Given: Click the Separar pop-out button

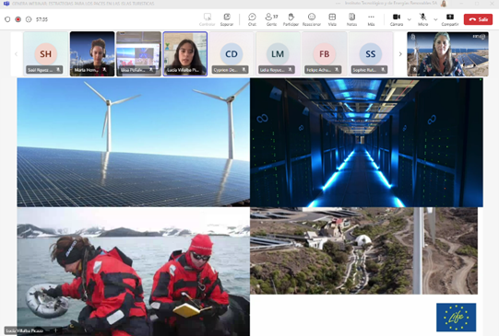Looking at the screenshot, I should tap(227, 19).
